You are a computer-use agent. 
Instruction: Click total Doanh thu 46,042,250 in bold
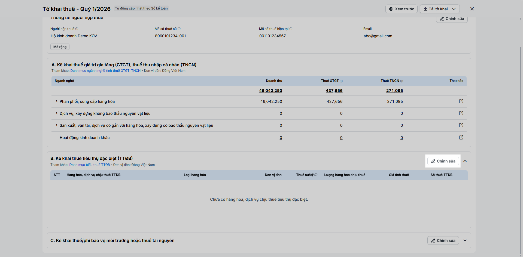pos(270,91)
